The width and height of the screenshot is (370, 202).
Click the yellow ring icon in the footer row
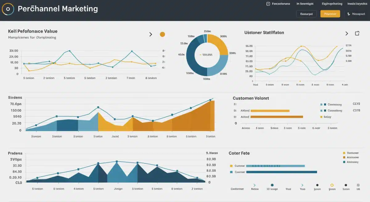[x=332, y=184]
